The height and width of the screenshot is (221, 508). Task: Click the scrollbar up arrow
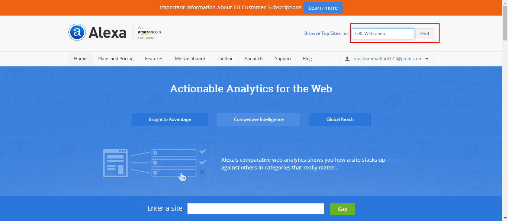505,3
